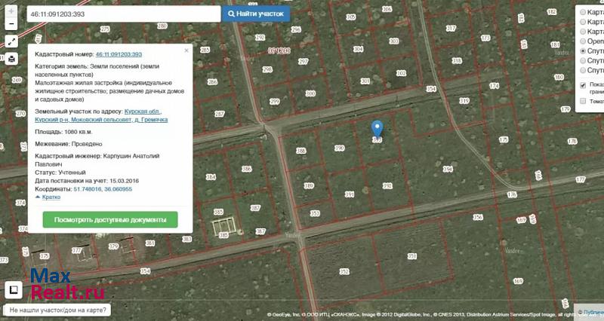Click the cadastral number search field
Image resolution: width=604 pixels, height=321 pixels.
click(123, 14)
